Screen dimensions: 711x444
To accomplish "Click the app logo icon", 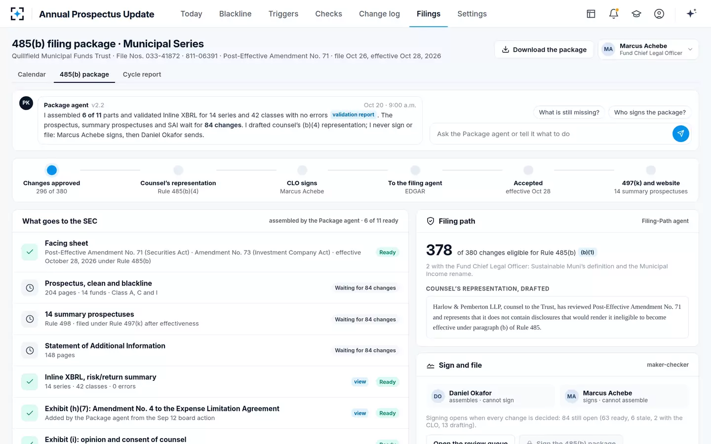I will [17, 14].
